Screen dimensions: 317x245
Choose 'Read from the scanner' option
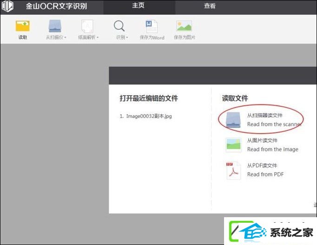[274, 124]
